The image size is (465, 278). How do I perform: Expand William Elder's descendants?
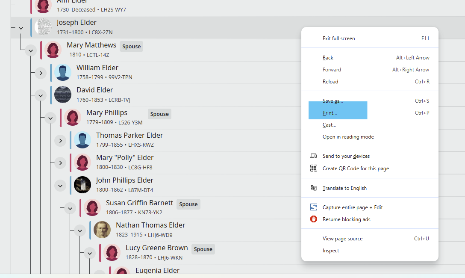point(41,73)
